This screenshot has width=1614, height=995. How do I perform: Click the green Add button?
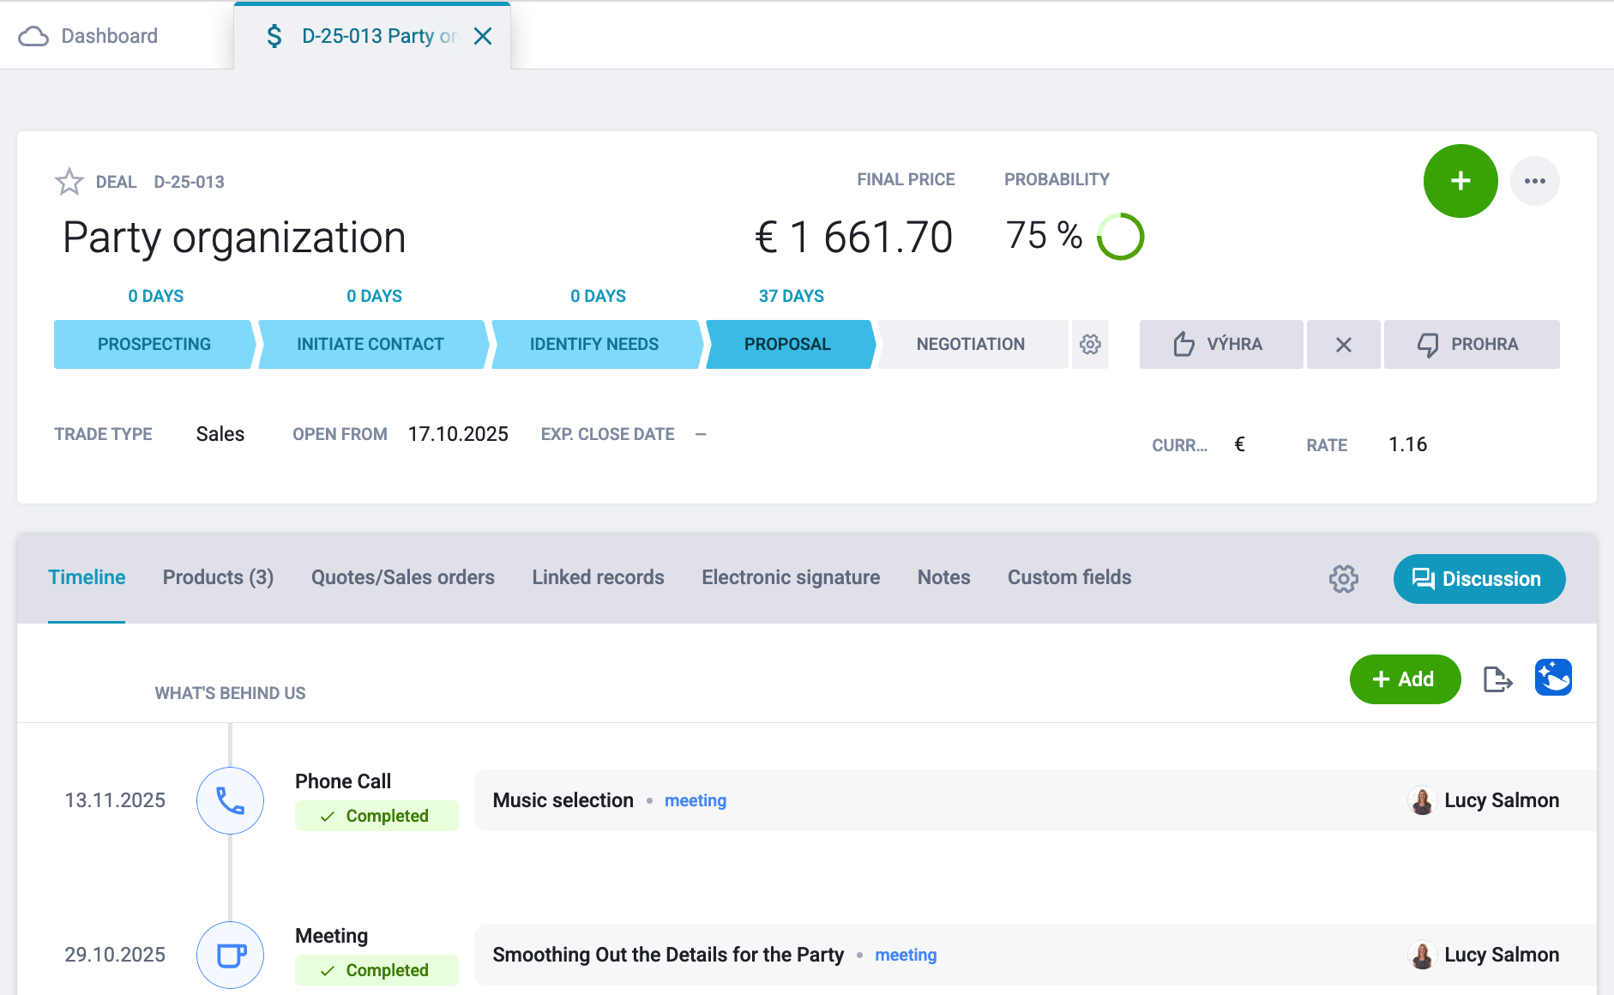coord(1405,679)
